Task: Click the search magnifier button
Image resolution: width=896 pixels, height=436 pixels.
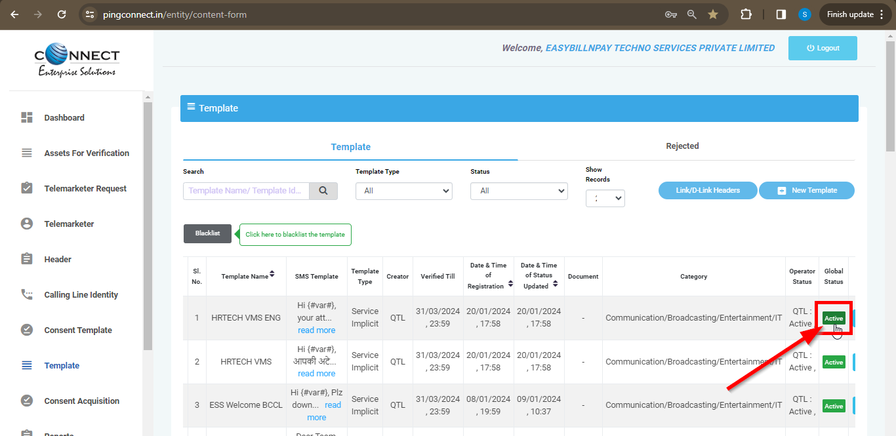Action: tap(323, 191)
